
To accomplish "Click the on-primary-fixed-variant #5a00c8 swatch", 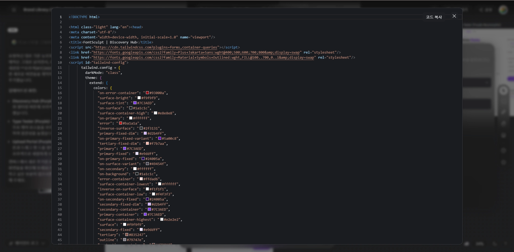I will tap(160, 139).
